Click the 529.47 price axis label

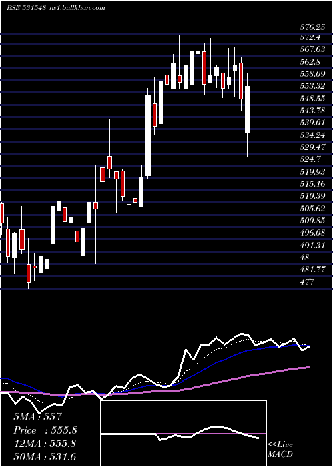coord(312,147)
